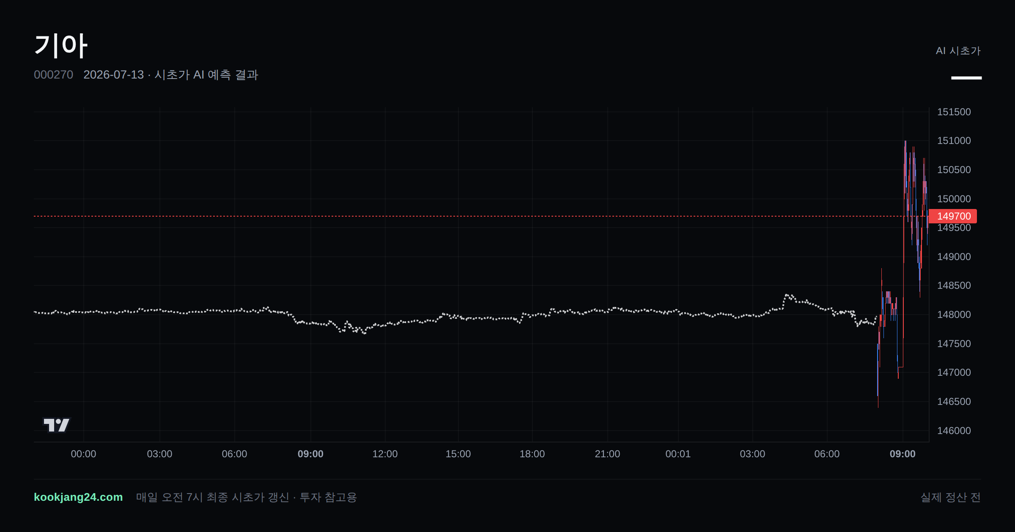Click the ticker code 000270
This screenshot has height=532, width=1015.
[53, 75]
